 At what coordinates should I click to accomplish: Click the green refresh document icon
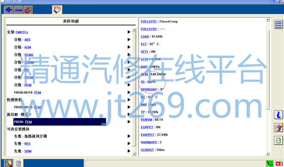[x=278, y=140]
